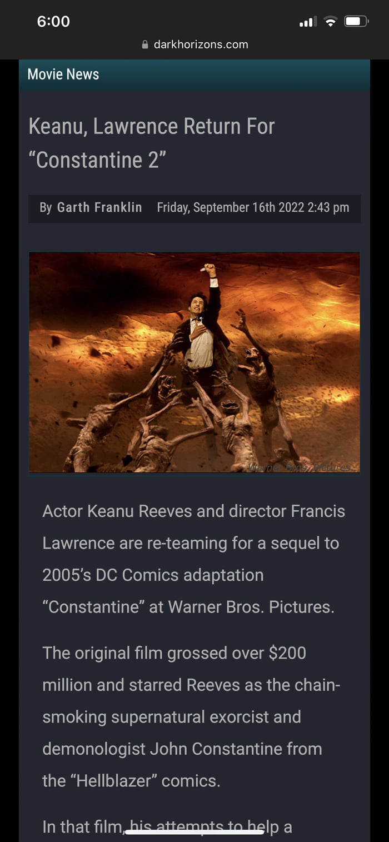Tap the paragraph starting "The original film grossed"
The height and width of the screenshot is (842, 389).
pyautogui.click(x=192, y=717)
